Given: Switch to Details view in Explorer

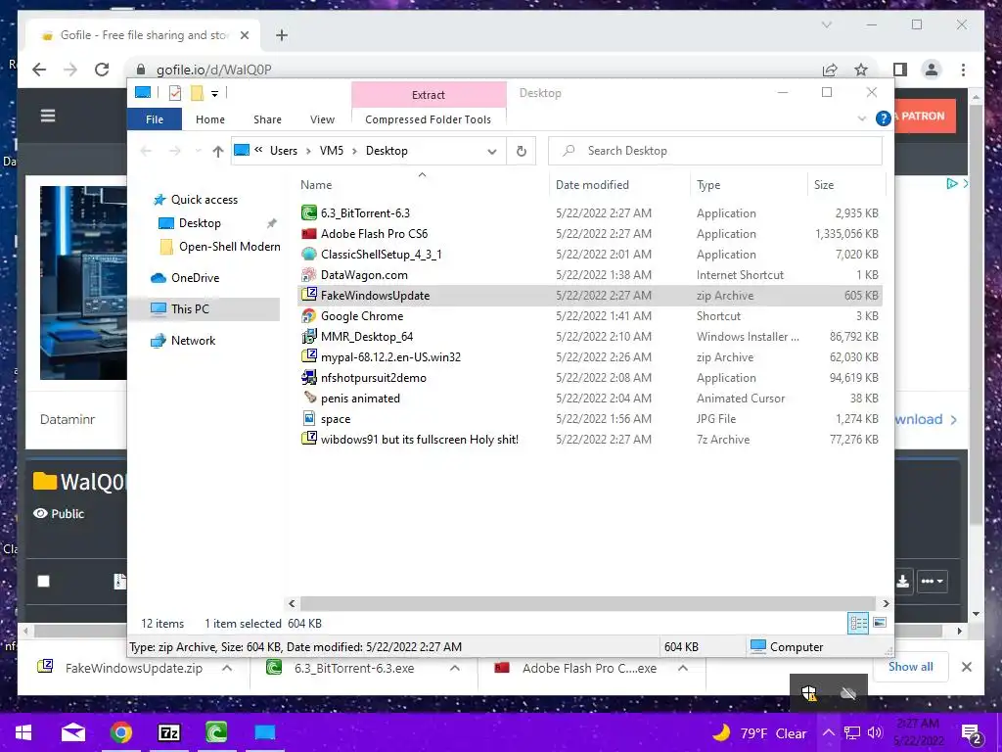Looking at the screenshot, I should click(x=858, y=623).
